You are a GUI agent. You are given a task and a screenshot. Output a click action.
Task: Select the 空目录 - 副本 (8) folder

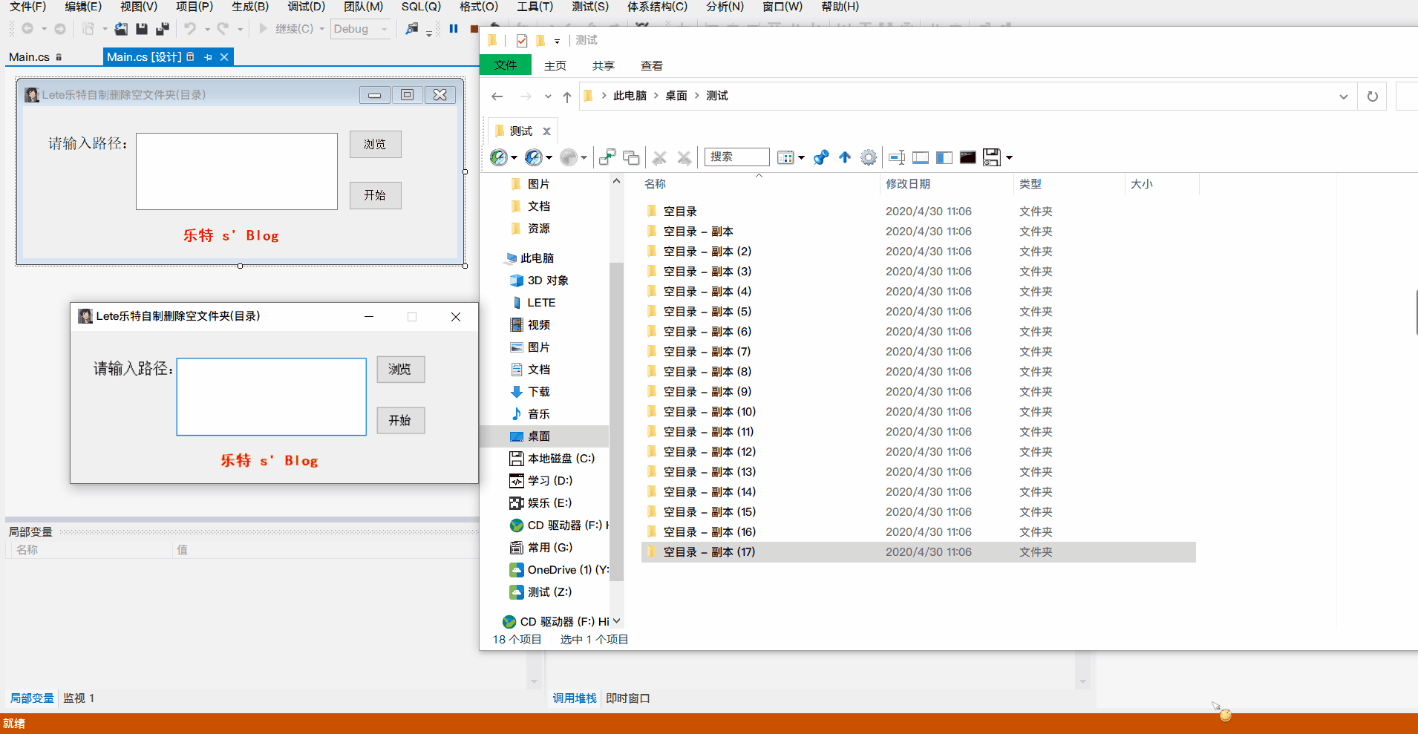click(x=707, y=372)
